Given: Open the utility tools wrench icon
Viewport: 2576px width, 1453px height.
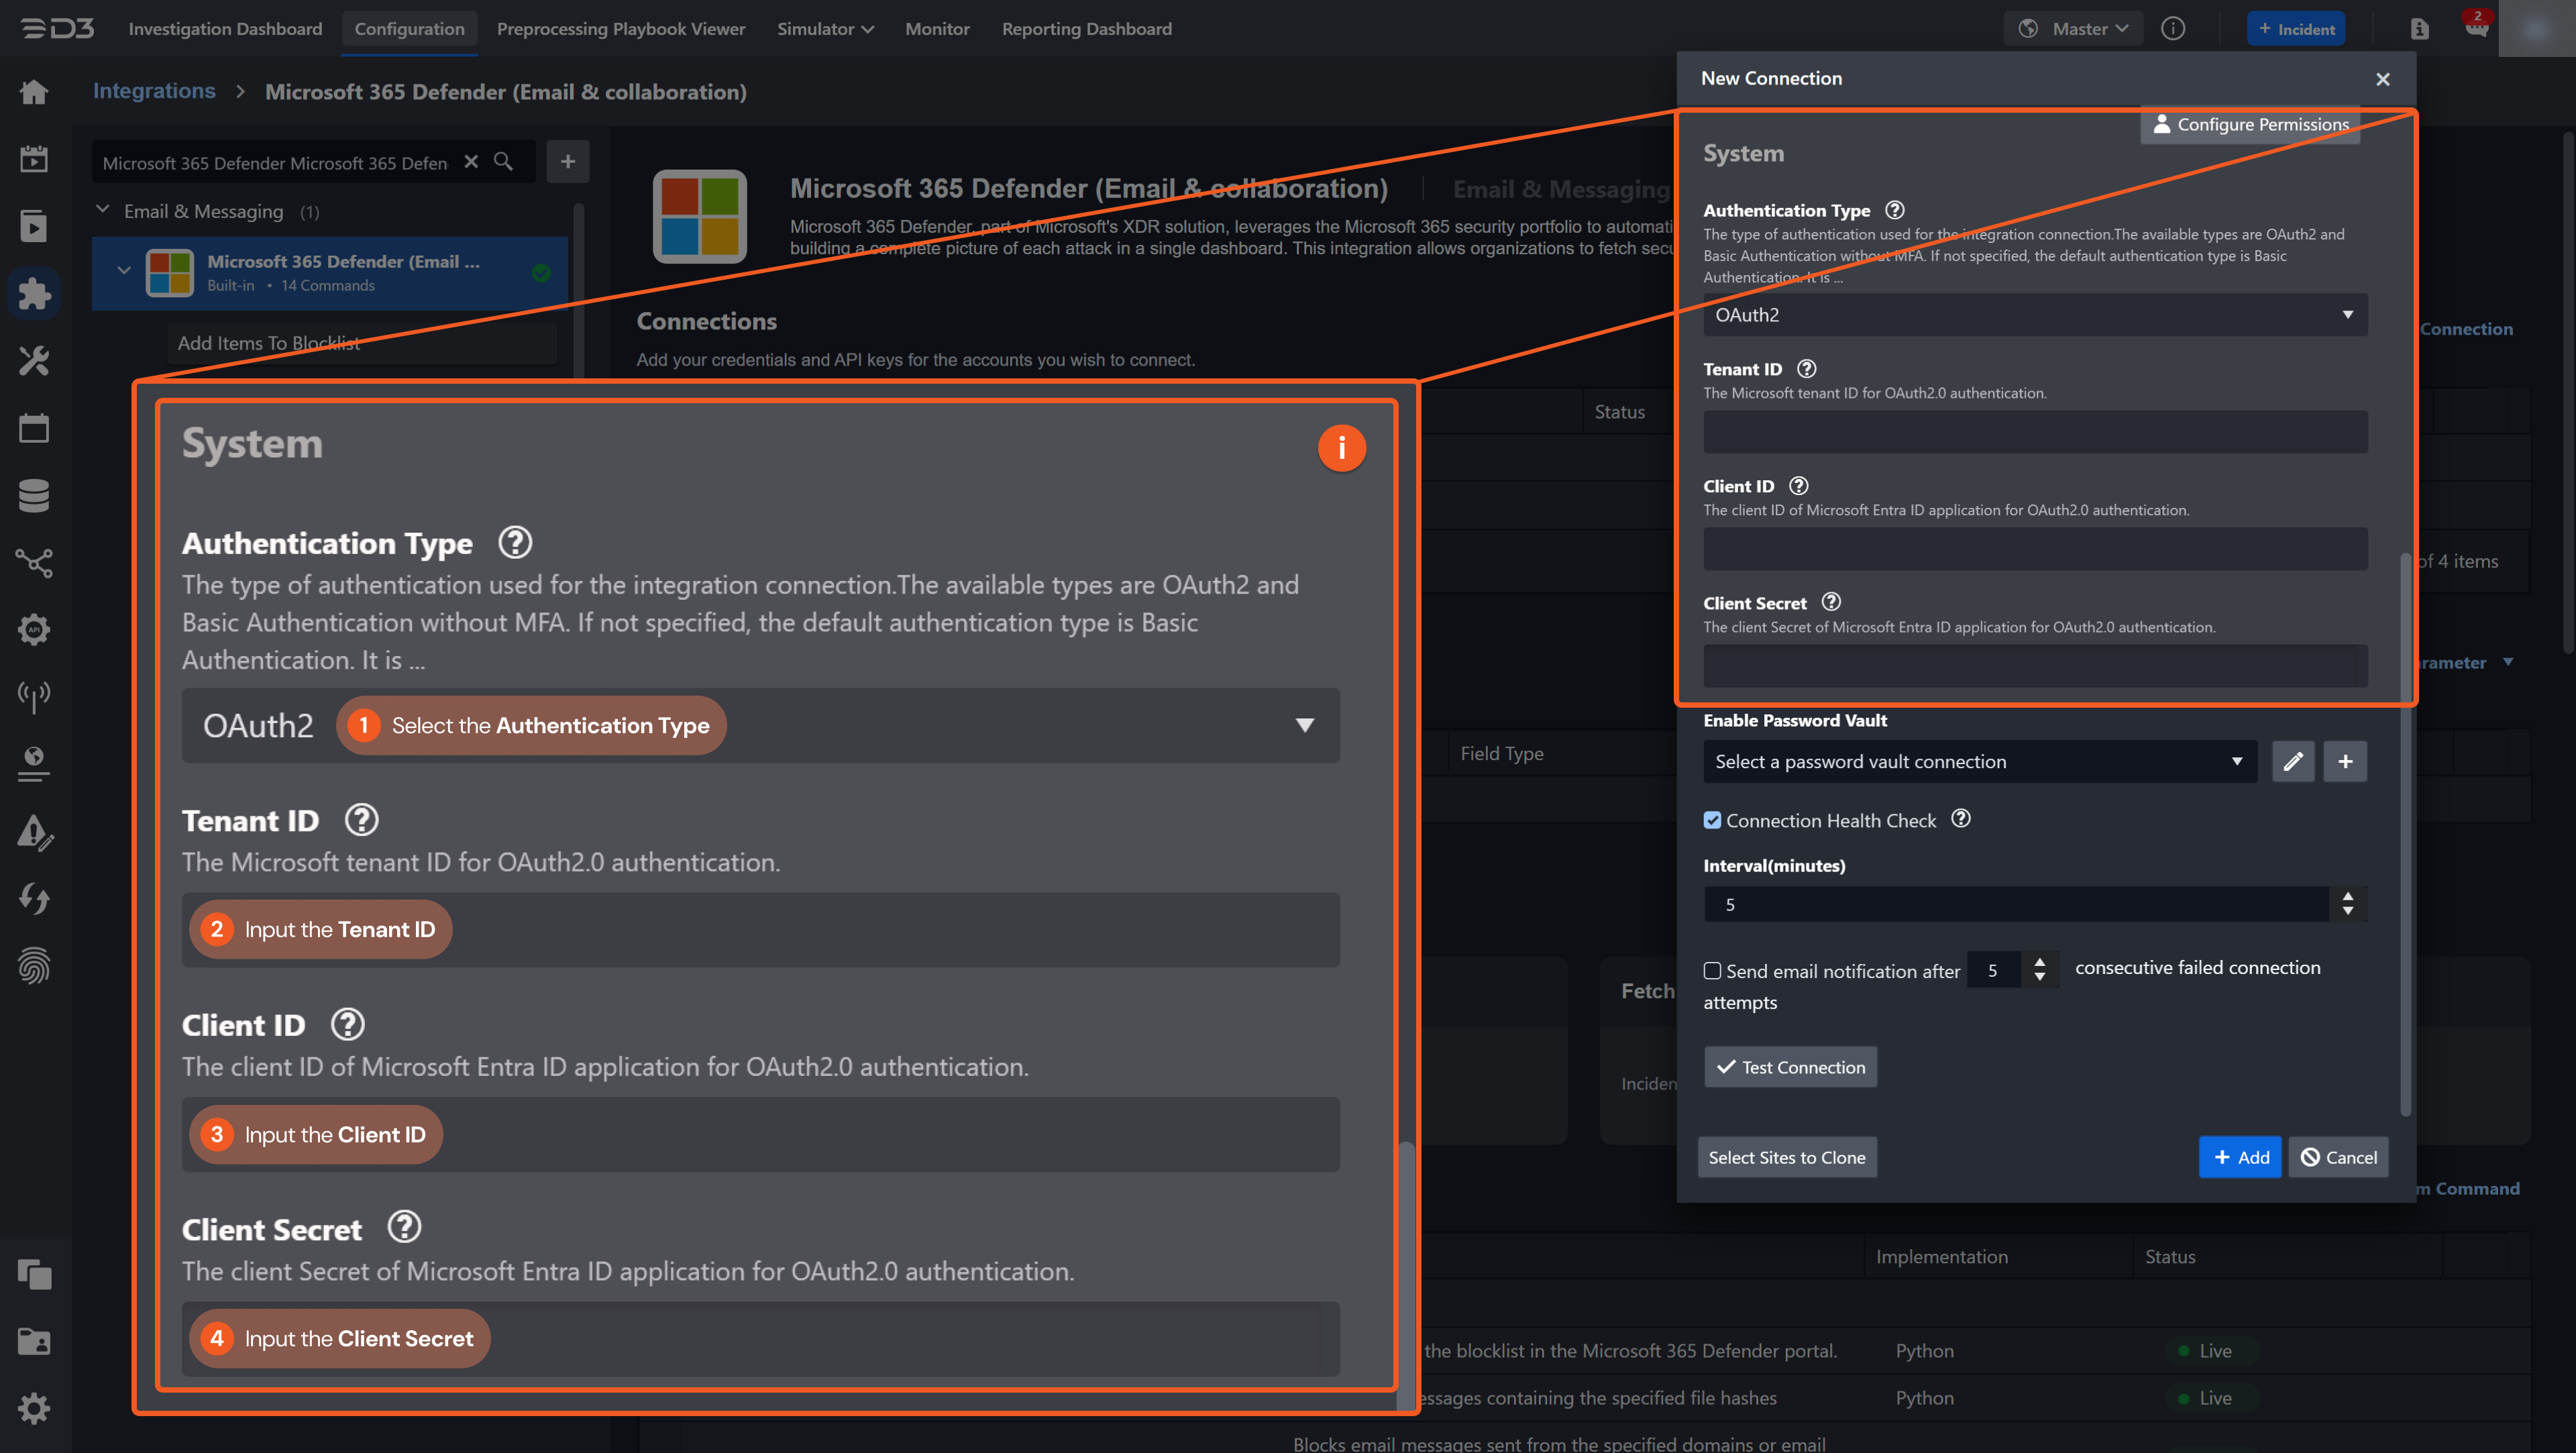Looking at the screenshot, I should pos(34,361).
